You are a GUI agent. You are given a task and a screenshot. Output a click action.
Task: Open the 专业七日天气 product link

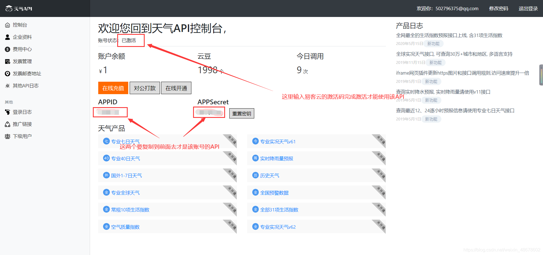coord(125,142)
